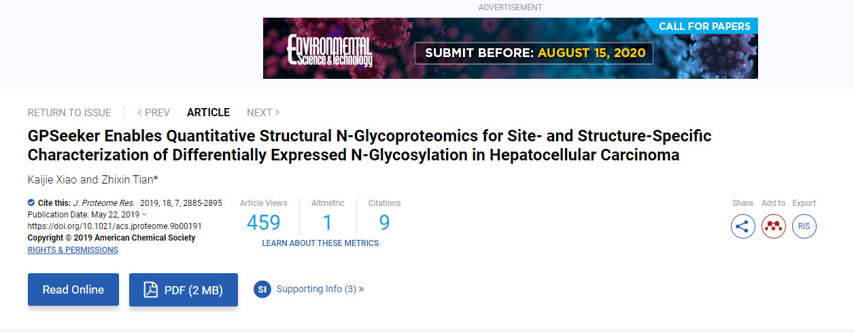The width and height of the screenshot is (854, 333).
Task: Click the RIS export icon
Action: pos(804,226)
